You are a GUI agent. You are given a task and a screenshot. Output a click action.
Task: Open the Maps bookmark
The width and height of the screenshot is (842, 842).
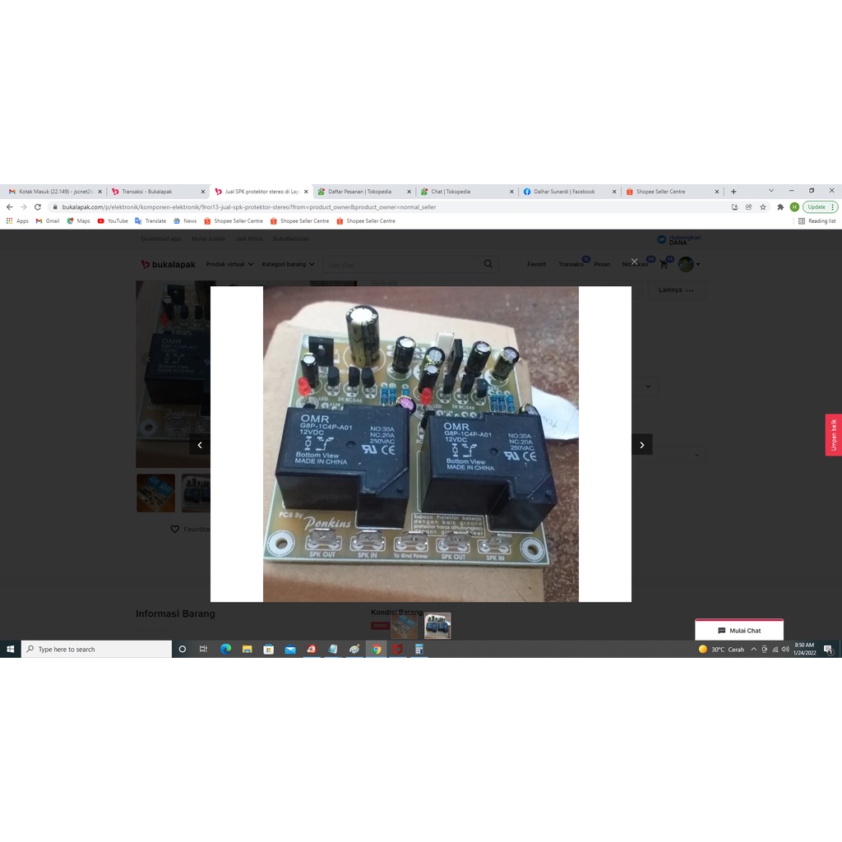(x=78, y=220)
